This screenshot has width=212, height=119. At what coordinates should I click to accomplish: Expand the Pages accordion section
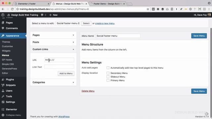[x=53, y=35]
